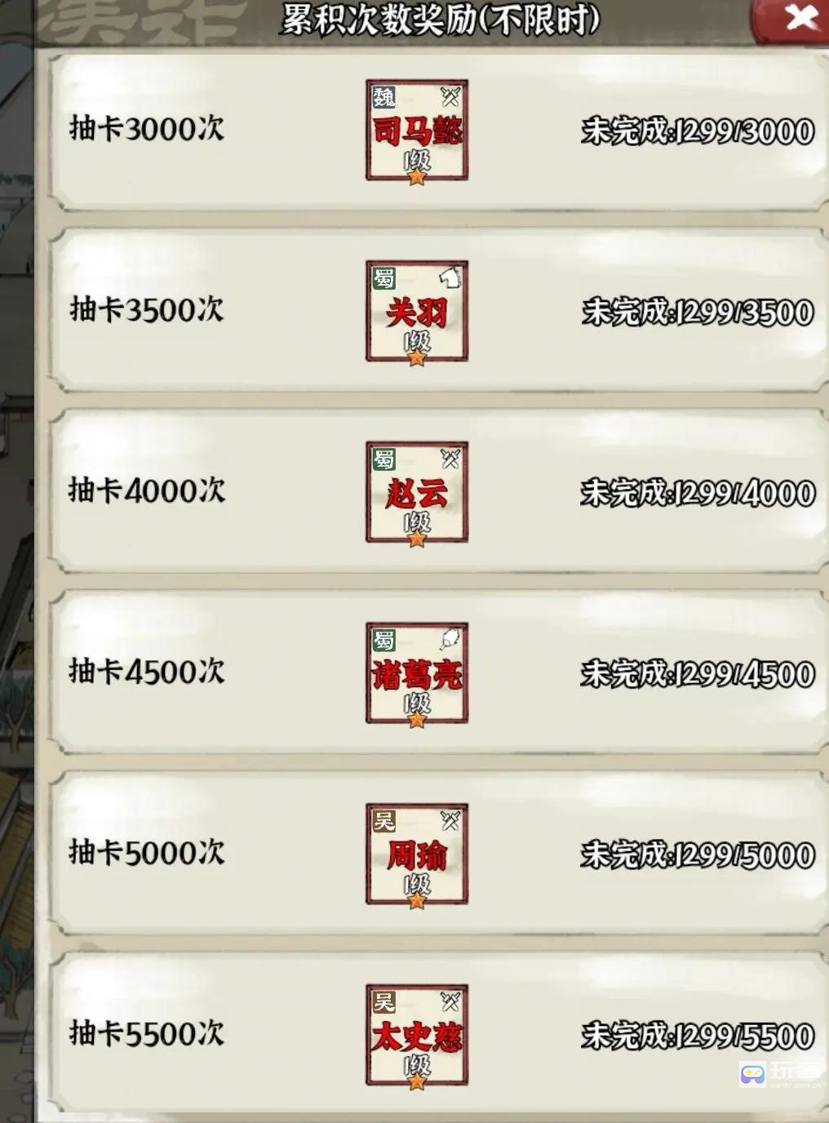Open the 关羽 hero card reward
Image resolution: width=829 pixels, height=1123 pixels.
(417, 312)
